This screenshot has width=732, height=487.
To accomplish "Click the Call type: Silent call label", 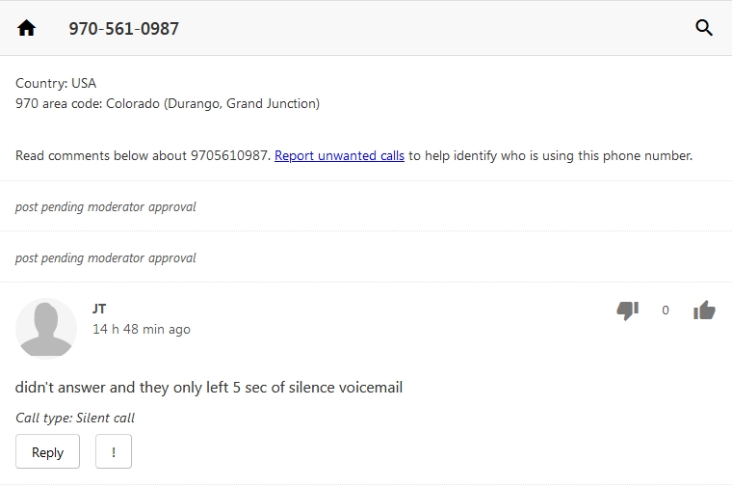I will [x=75, y=418].
